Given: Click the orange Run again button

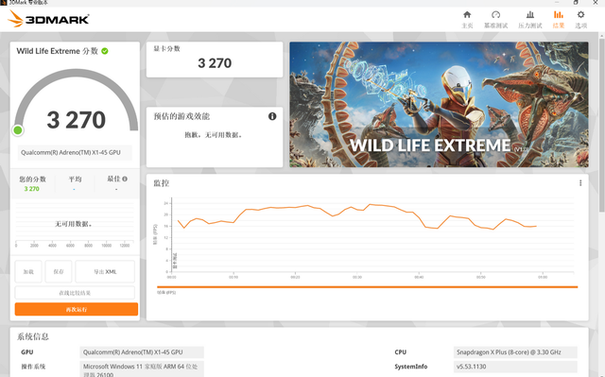Looking at the screenshot, I should [x=77, y=310].
